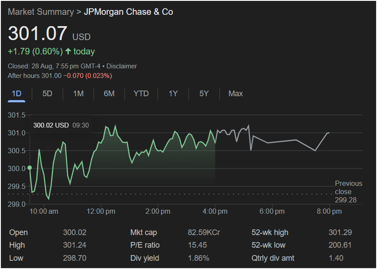
Task: Open the Disclaimer link
Action: (122, 66)
